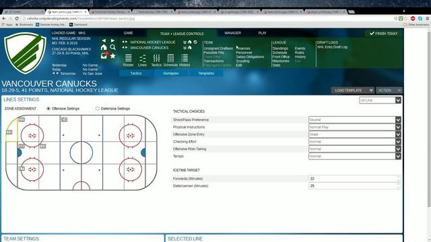
Task: Bookmark this page with the browser star
Action: click(x=406, y=18)
